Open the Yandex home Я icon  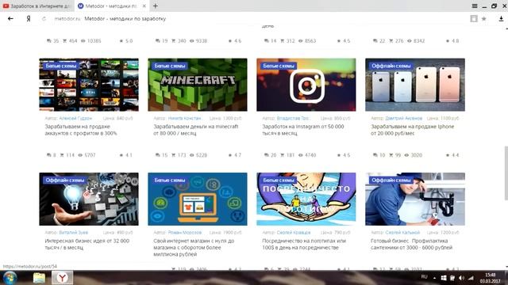[x=29, y=19]
